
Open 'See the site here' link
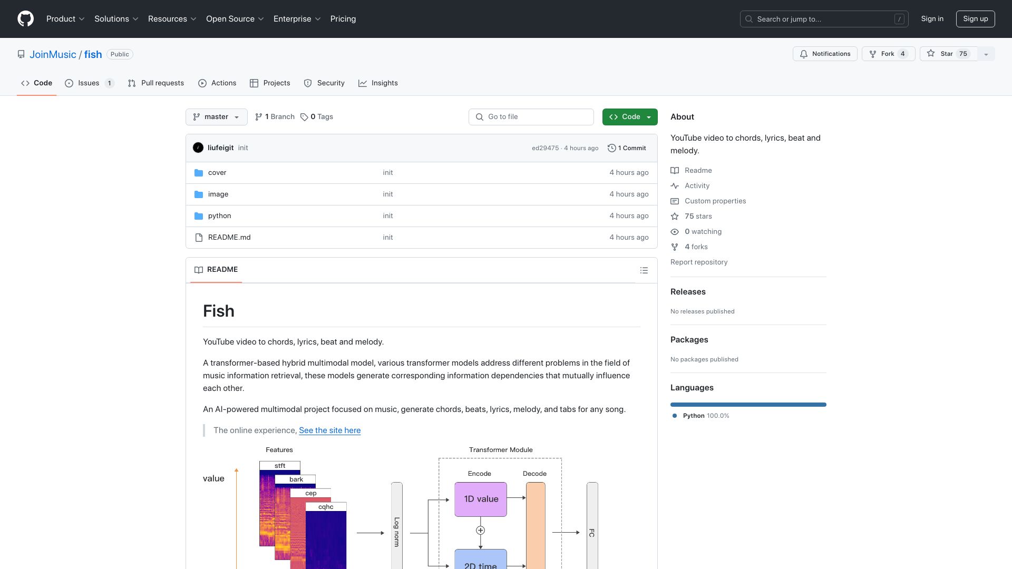pos(330,430)
